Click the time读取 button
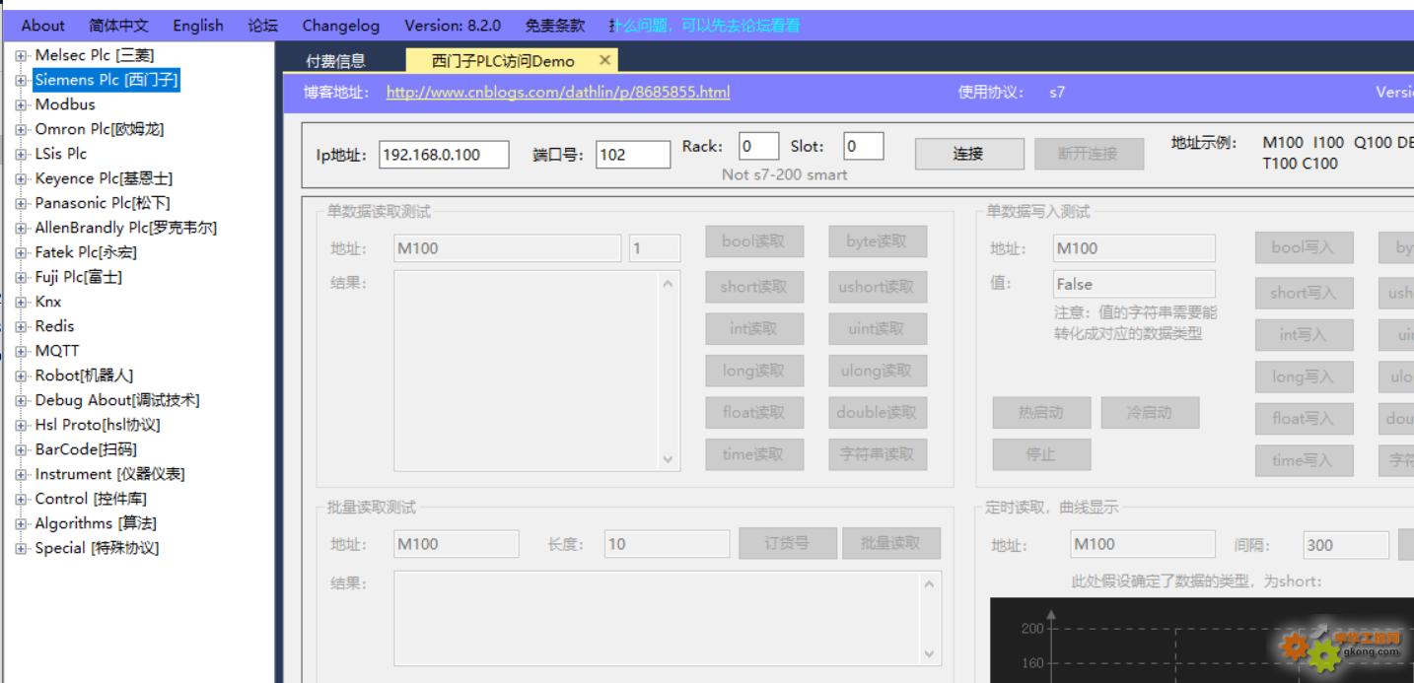The height and width of the screenshot is (683, 1414). (x=754, y=454)
